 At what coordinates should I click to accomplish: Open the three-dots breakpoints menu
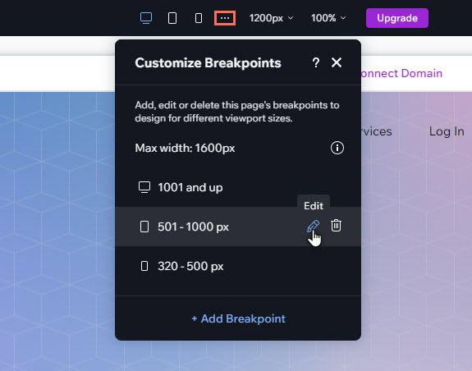(225, 18)
